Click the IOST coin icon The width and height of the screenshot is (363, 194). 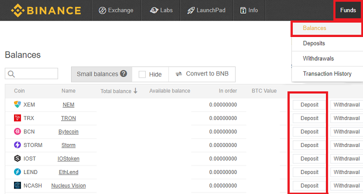pyautogui.click(x=18, y=158)
